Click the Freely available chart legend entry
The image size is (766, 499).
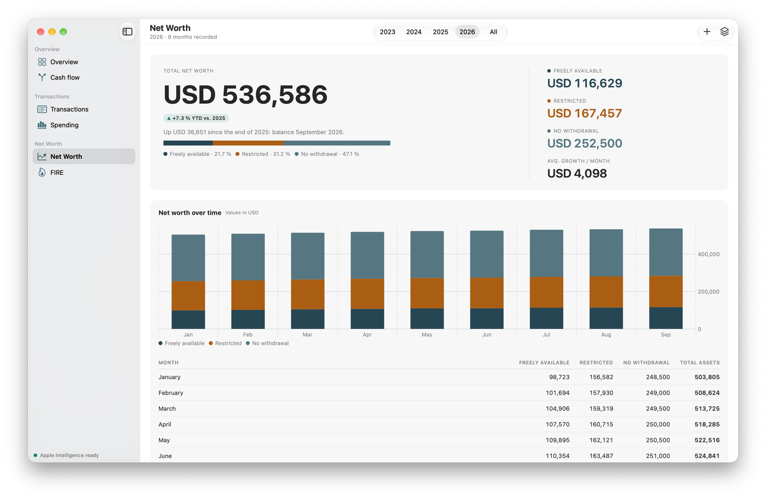181,343
